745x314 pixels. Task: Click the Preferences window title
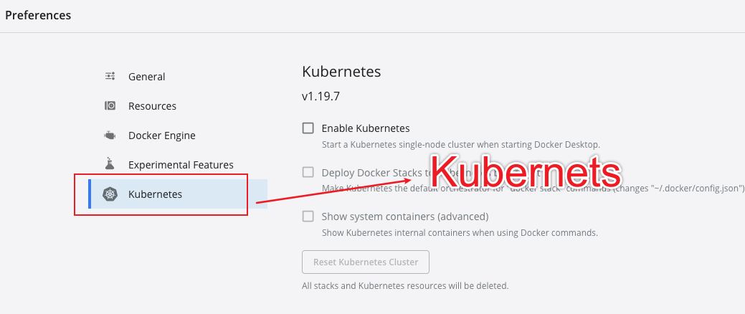[x=38, y=15]
